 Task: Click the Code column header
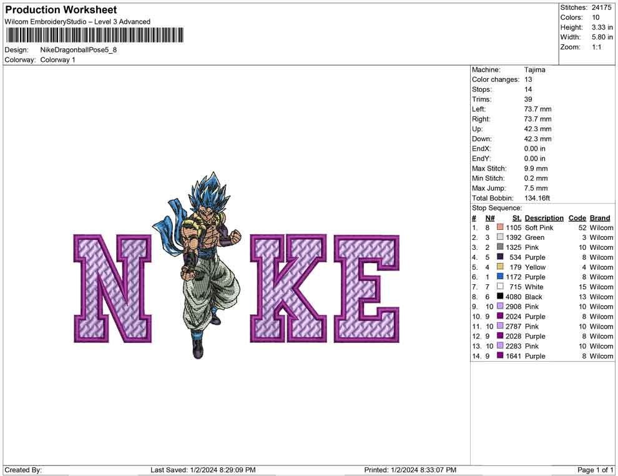point(577,218)
